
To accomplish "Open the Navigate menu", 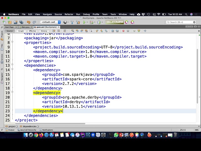I will coord(47,14).
